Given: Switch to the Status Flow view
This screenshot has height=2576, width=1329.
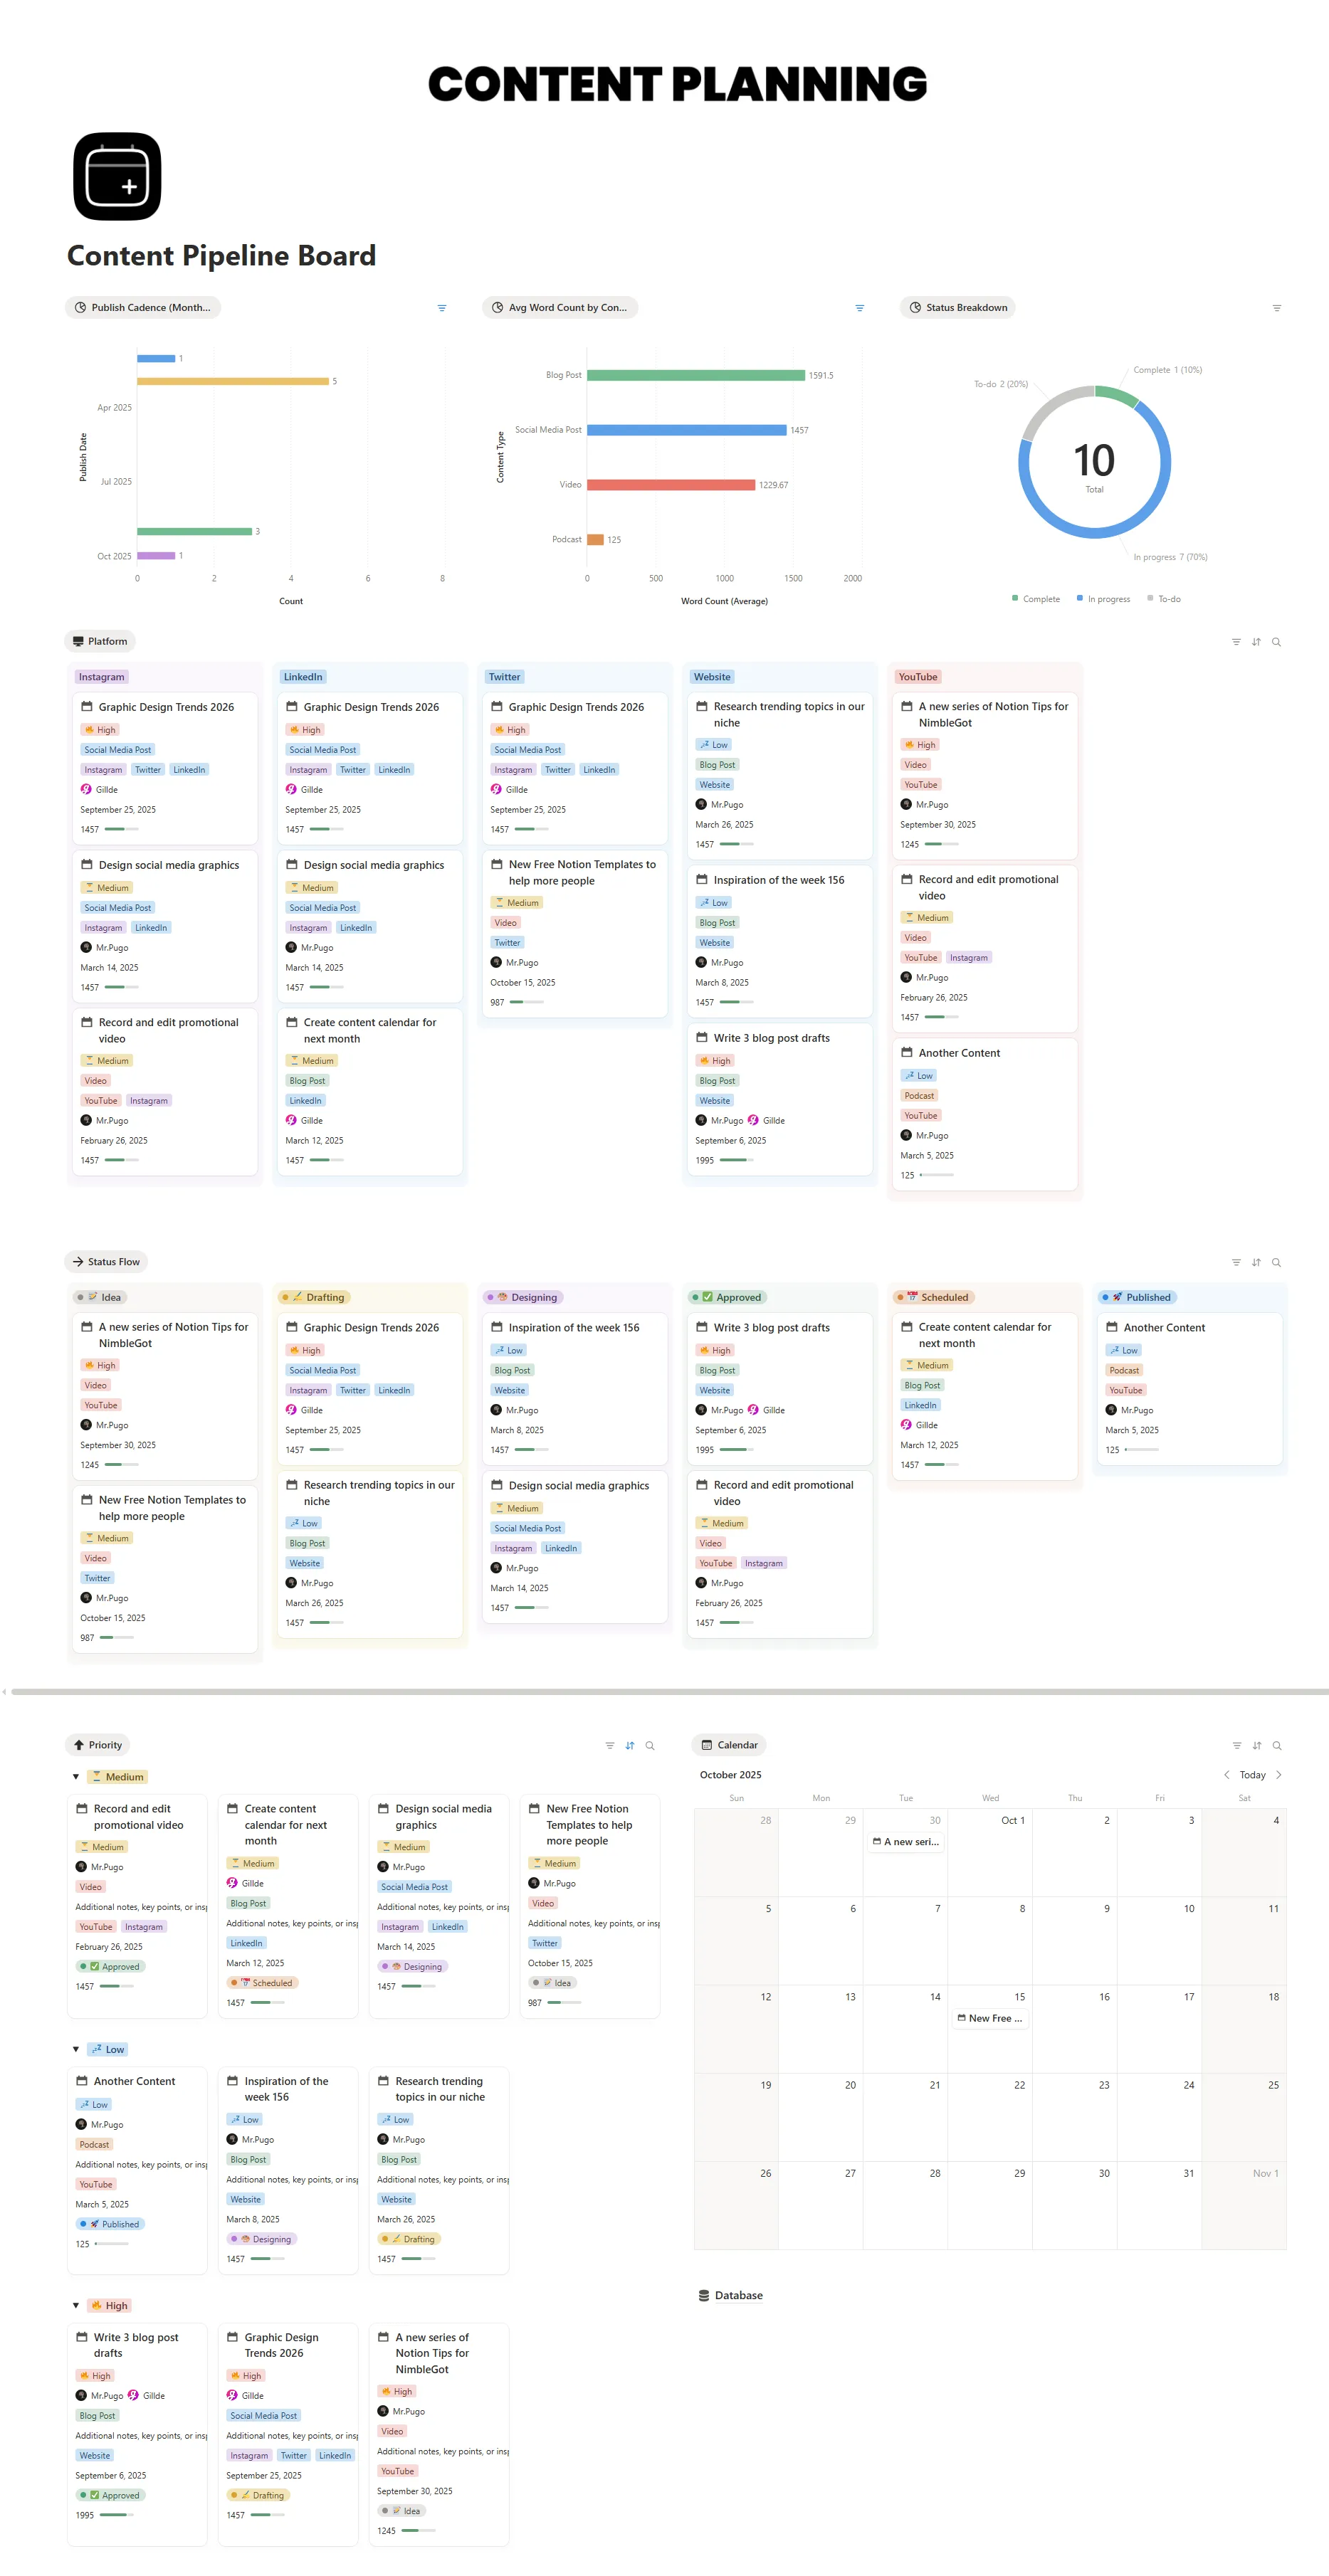Looking at the screenshot, I should pos(106,1262).
